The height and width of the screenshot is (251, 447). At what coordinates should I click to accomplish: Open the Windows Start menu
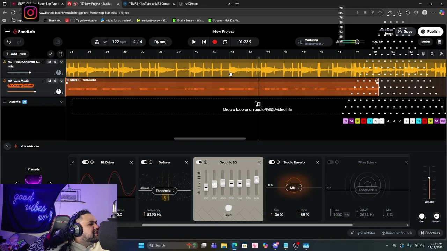[x=141, y=245]
